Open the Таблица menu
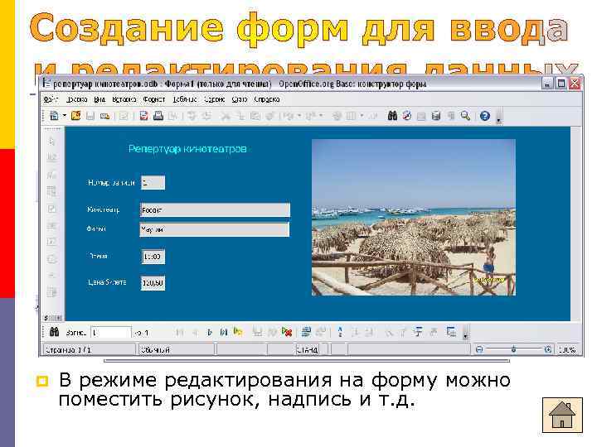 [x=185, y=99]
